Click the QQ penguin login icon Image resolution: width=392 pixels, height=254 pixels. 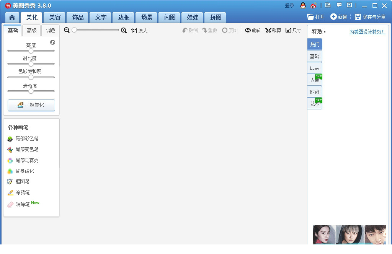(303, 5)
